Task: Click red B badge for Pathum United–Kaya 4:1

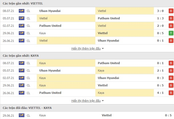Action: point(171,93)
